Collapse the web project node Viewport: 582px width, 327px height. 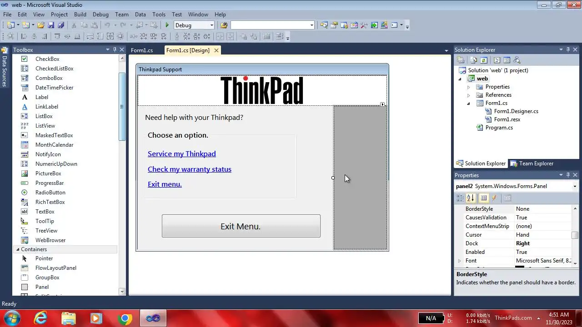[460, 79]
